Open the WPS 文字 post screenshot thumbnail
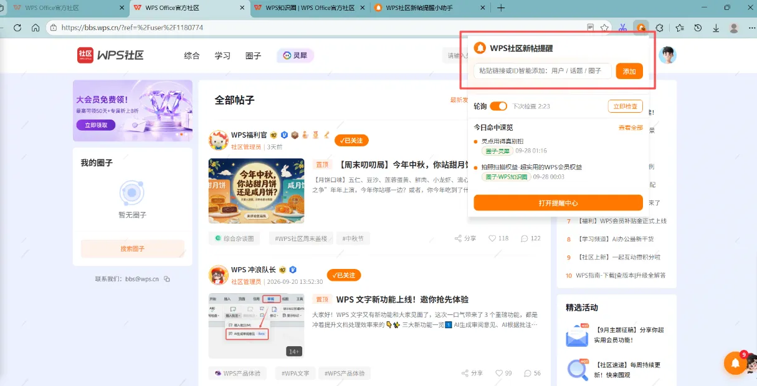 coord(256,326)
